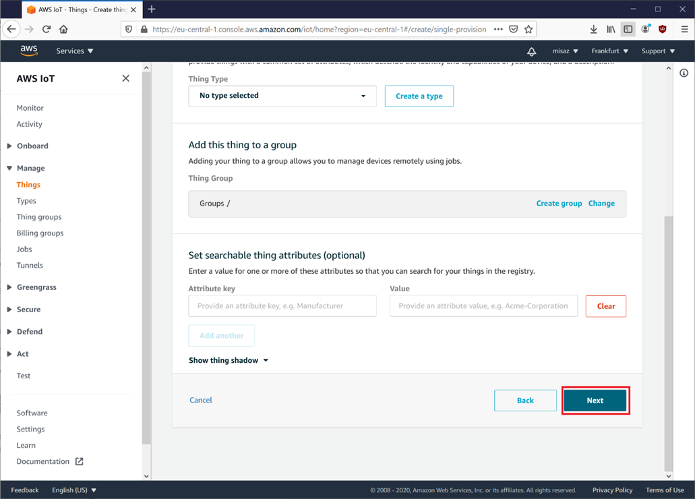The height and width of the screenshot is (499, 695).
Task: Expand the Greengrass sidebar section
Action: (32, 287)
